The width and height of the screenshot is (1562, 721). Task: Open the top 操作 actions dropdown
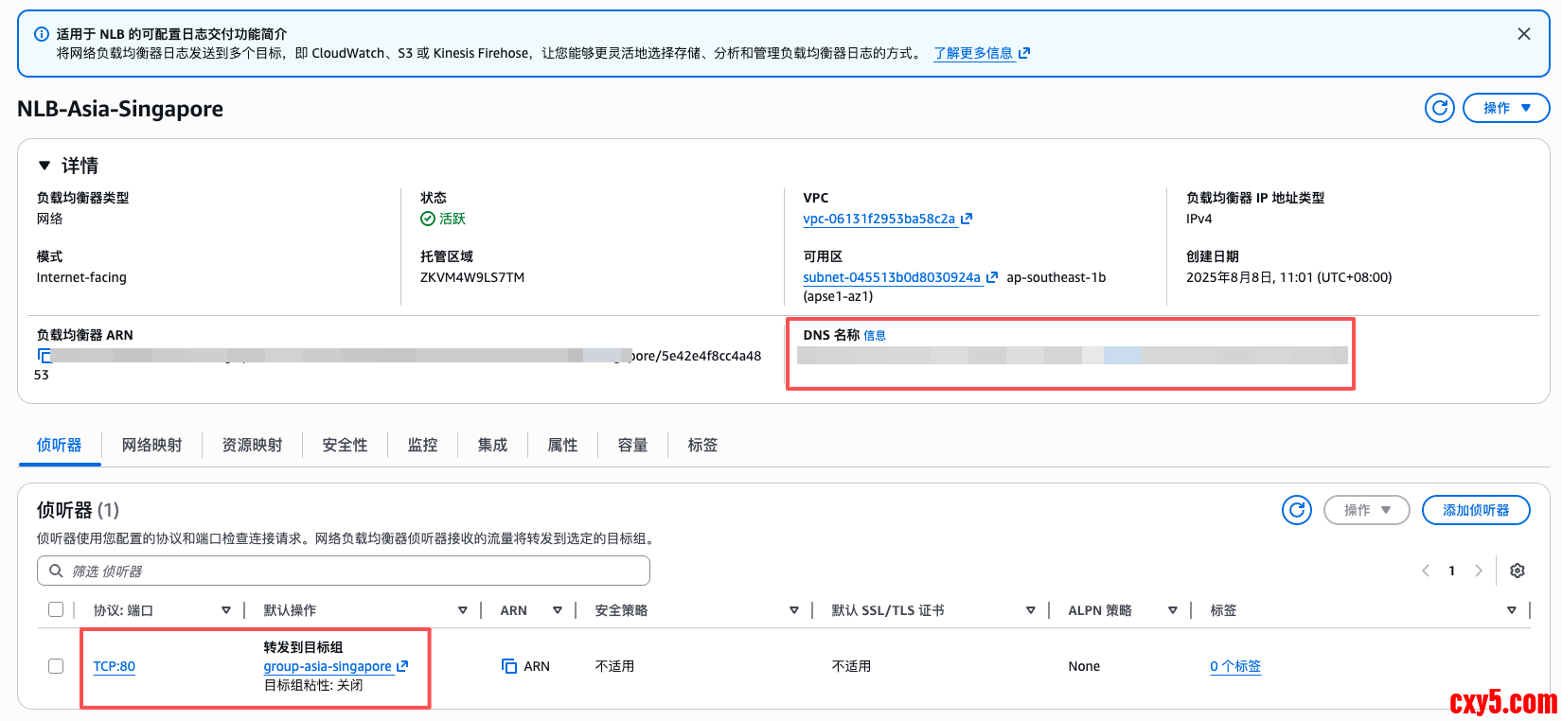(1505, 108)
